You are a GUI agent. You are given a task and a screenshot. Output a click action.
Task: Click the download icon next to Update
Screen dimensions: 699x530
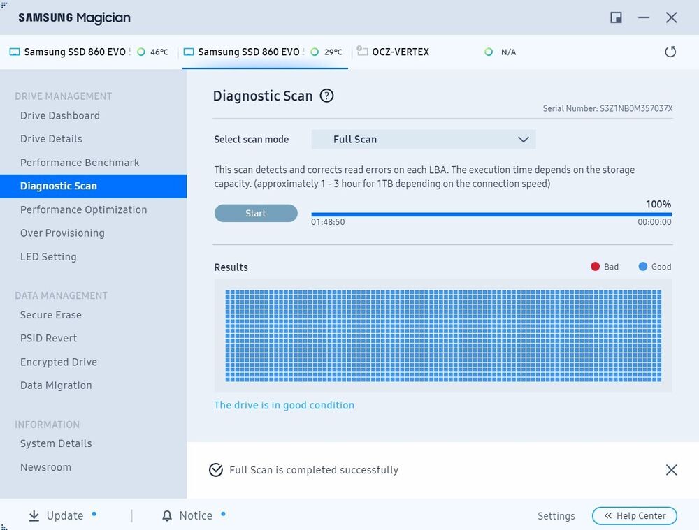tap(34, 515)
